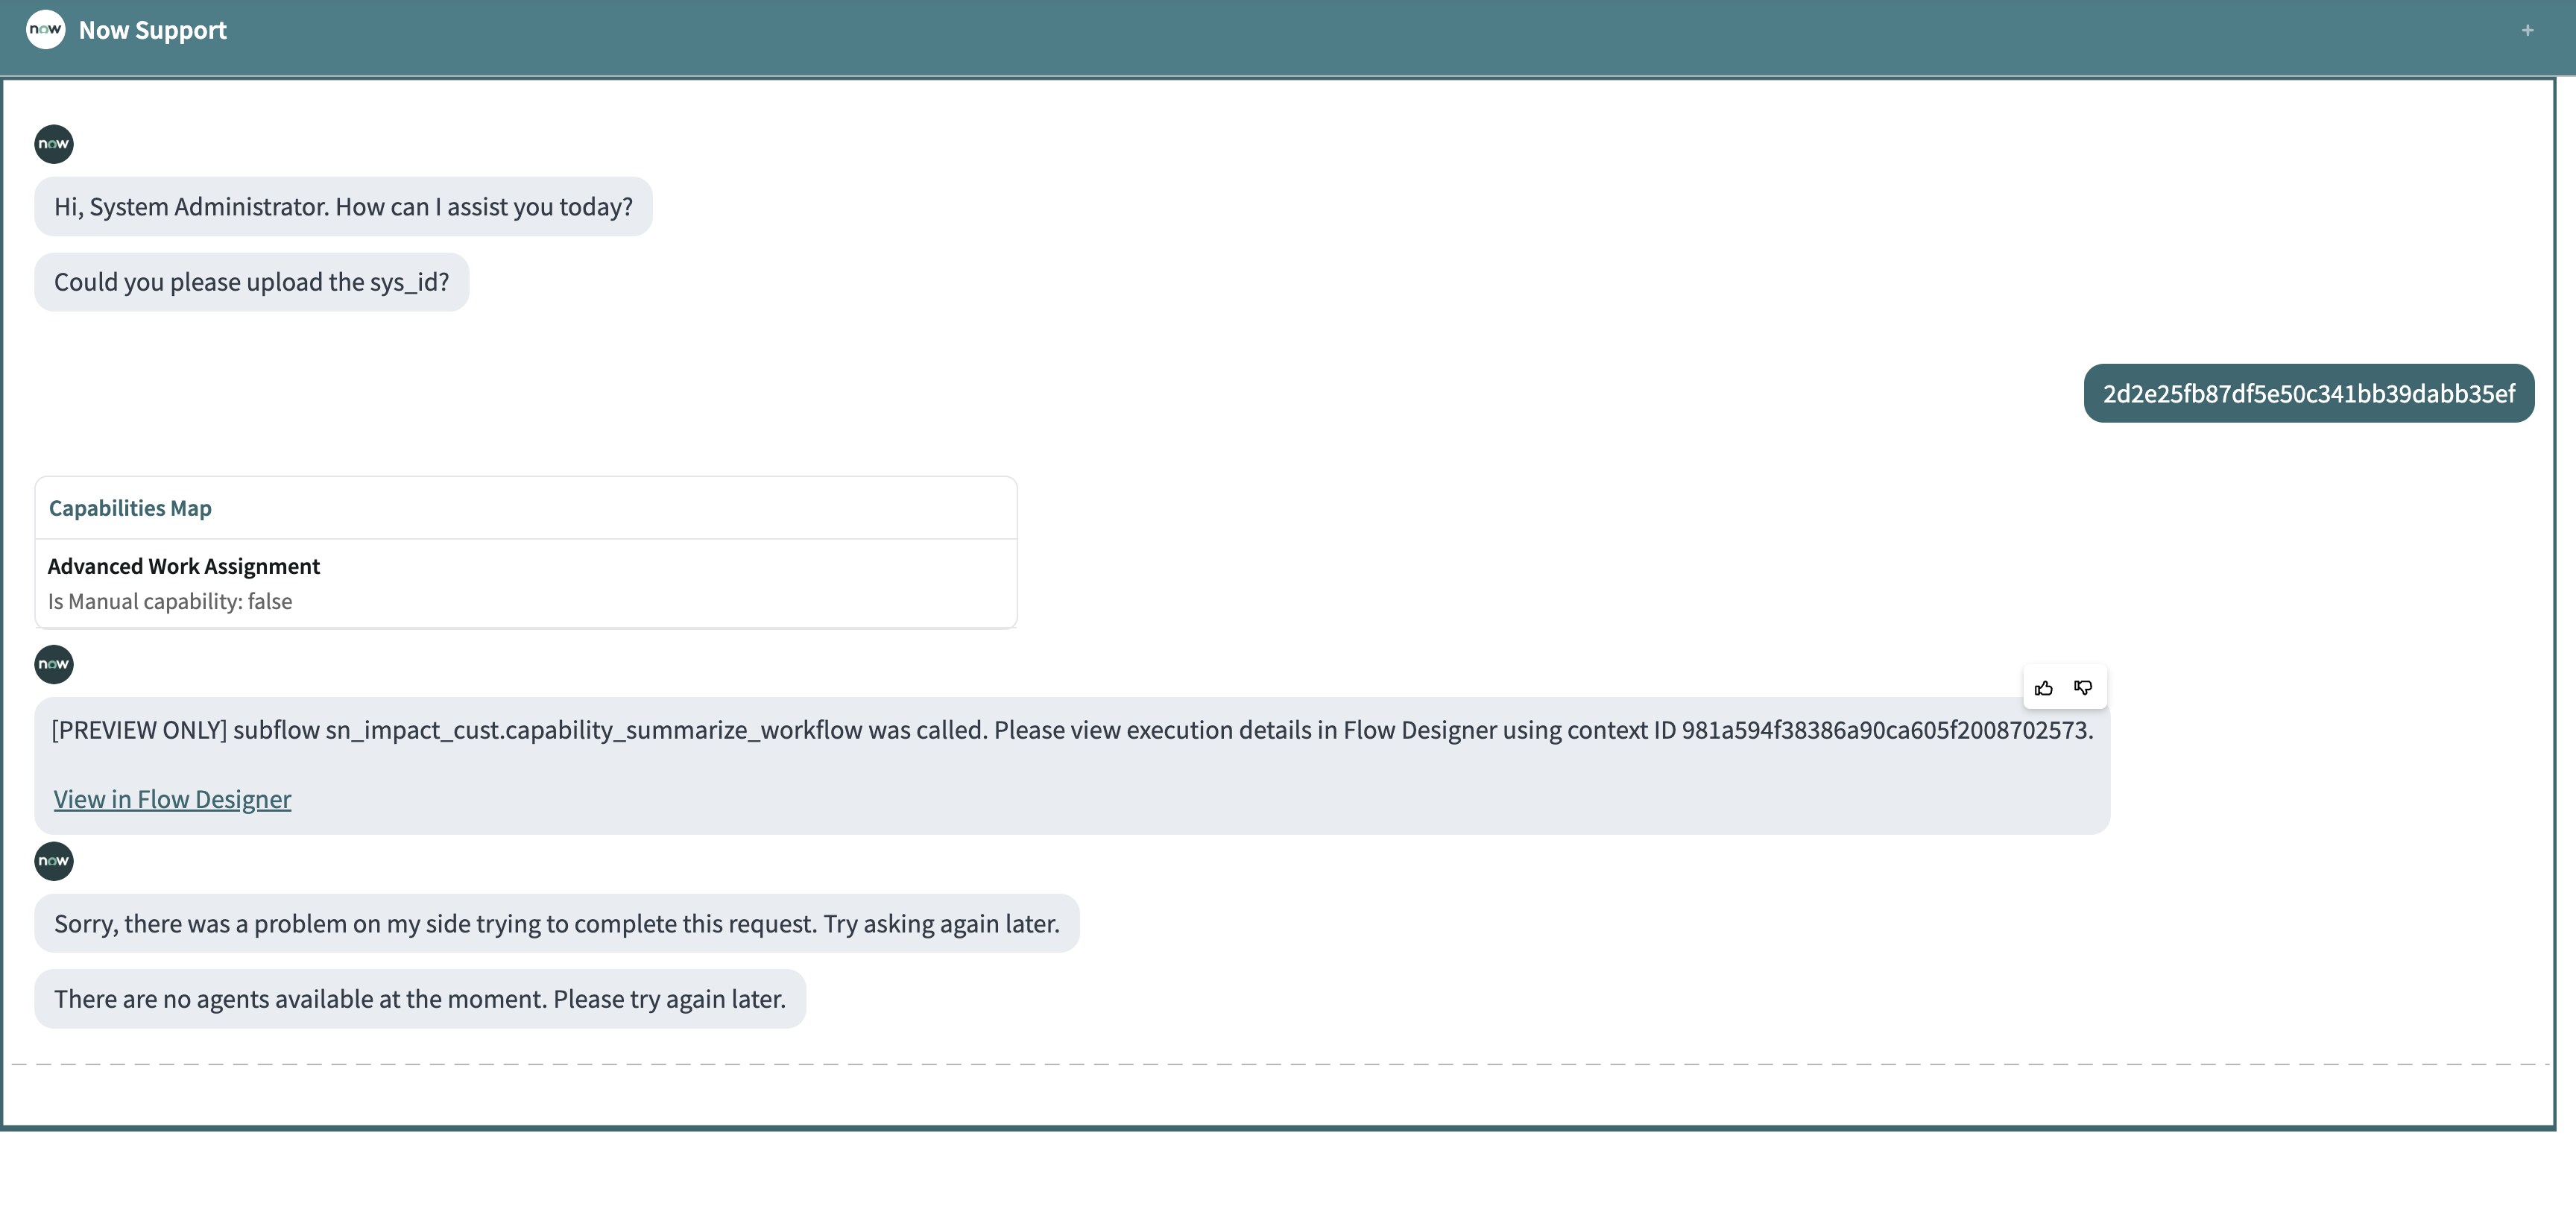The height and width of the screenshot is (1215, 2576).
Task: Click the sys_id user message bubble
Action: click(x=2308, y=394)
